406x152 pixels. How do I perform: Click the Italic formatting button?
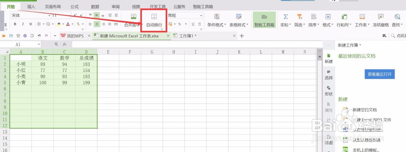(23, 24)
